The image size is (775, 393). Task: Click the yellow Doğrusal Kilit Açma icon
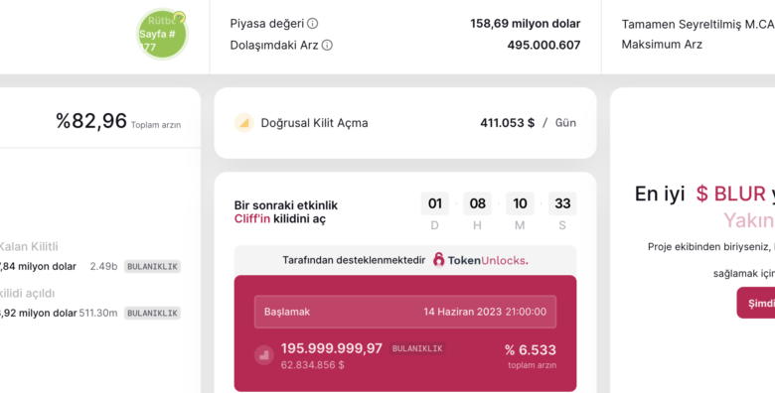243,123
